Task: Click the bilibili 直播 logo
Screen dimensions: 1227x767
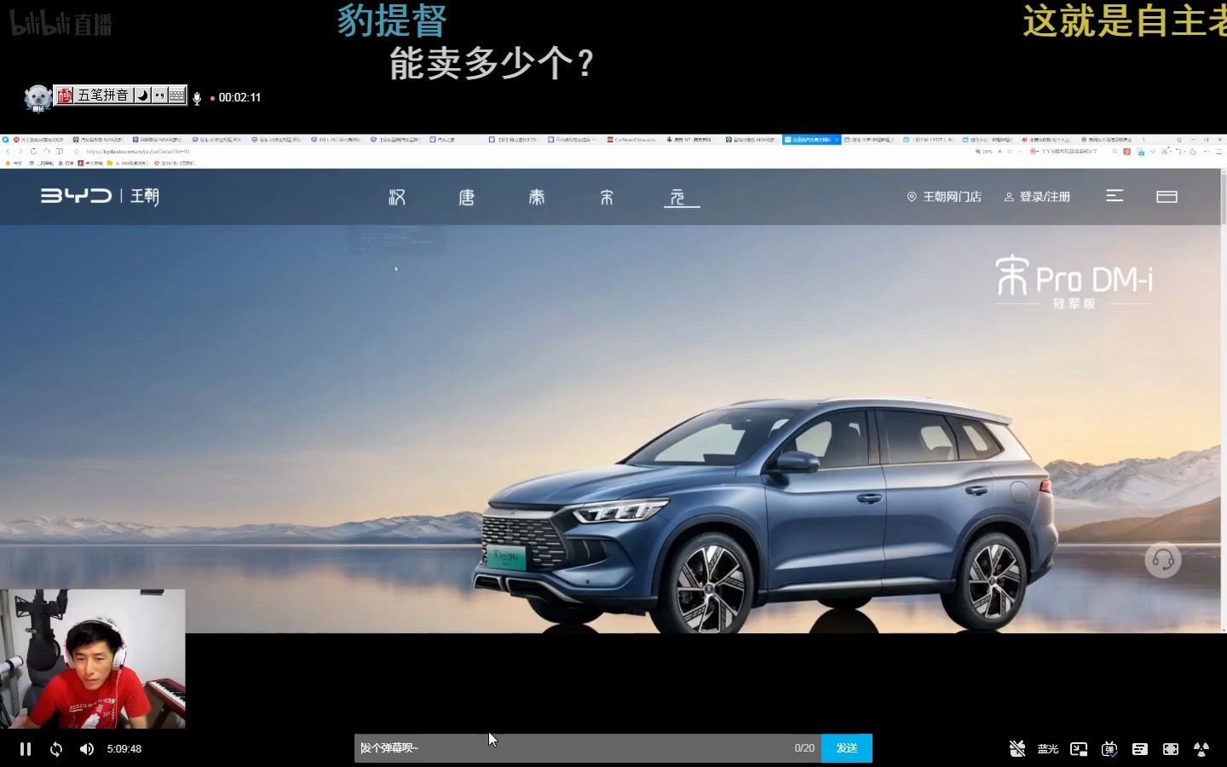Action: click(x=60, y=24)
